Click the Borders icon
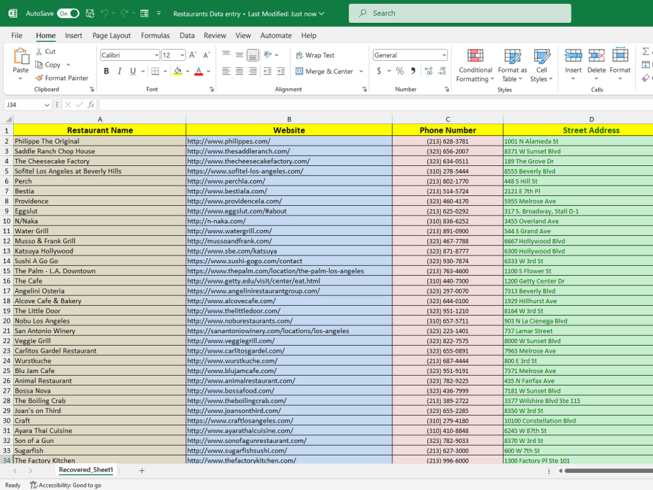 click(x=155, y=71)
